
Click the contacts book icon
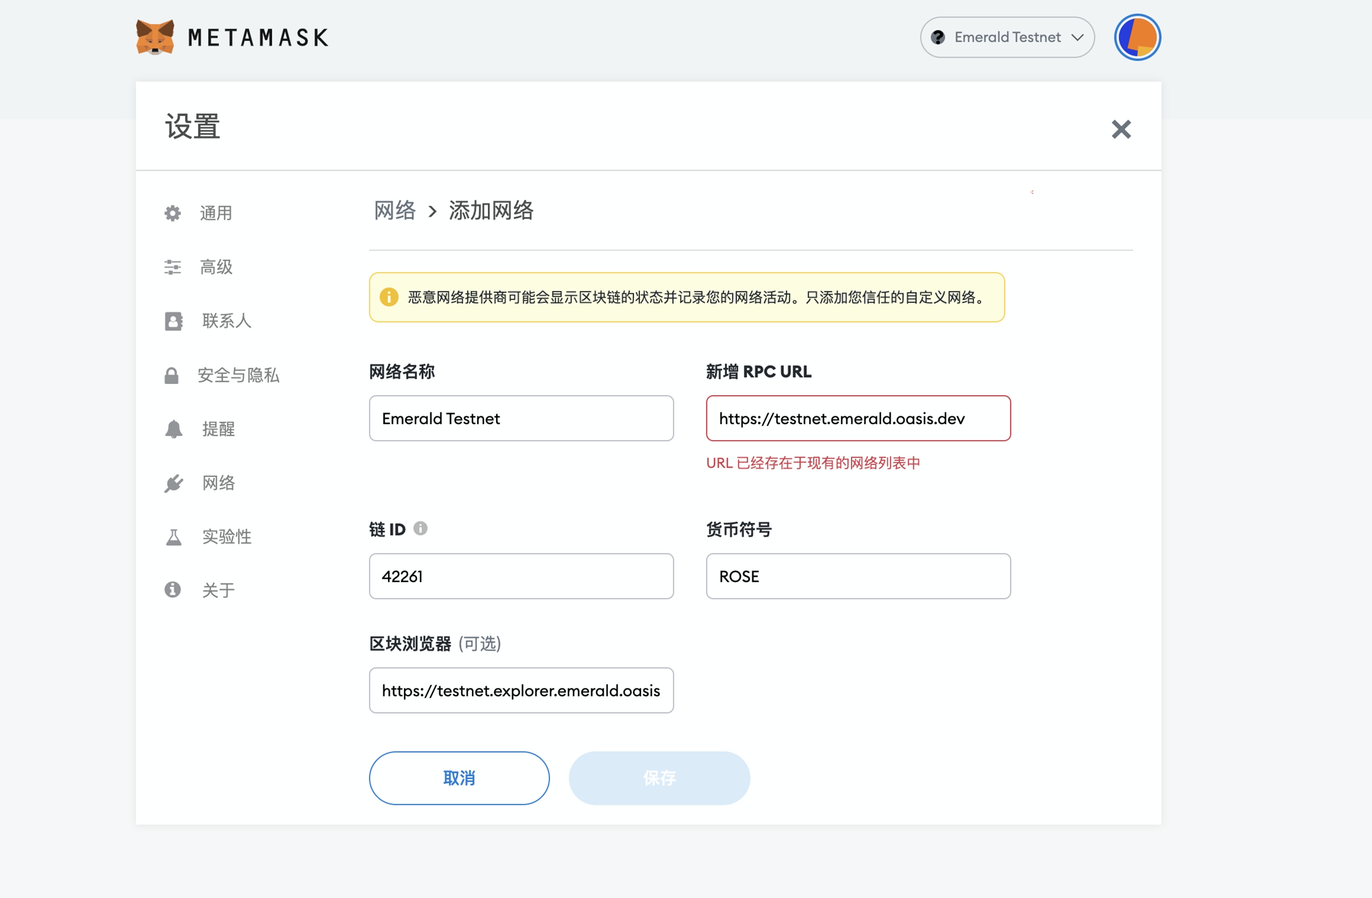[173, 321]
